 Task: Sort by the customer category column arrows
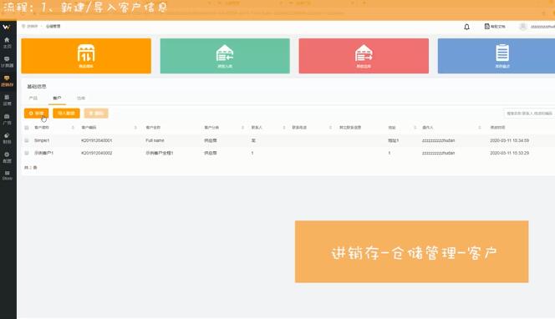pos(242,127)
